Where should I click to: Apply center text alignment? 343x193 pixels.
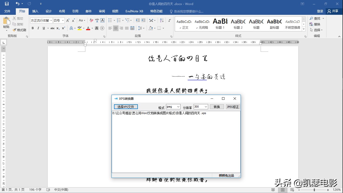click(x=115, y=28)
